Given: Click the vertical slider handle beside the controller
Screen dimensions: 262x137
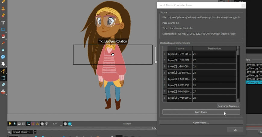Looking at the screenshot, I should pyautogui.click(x=156, y=62).
